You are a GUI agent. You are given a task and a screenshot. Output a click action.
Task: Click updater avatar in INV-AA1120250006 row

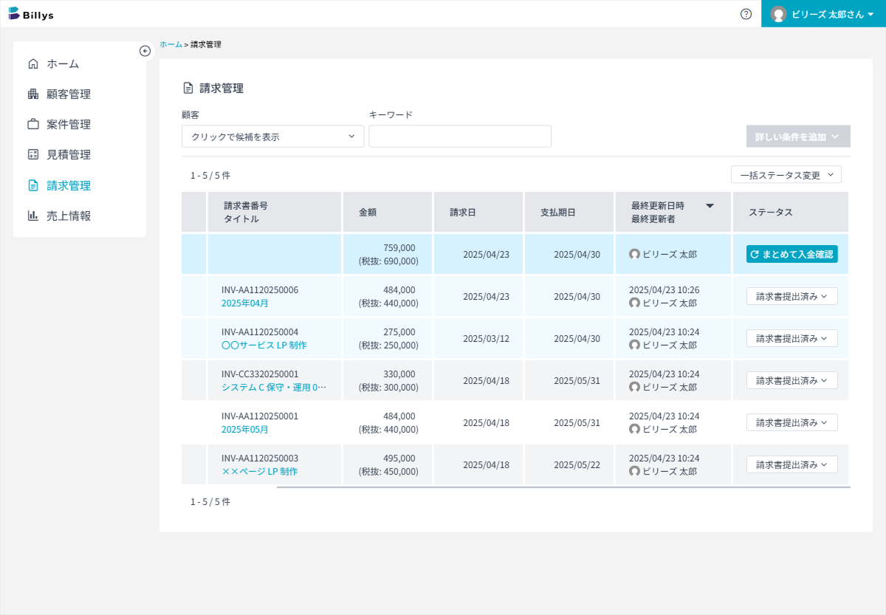pos(634,303)
